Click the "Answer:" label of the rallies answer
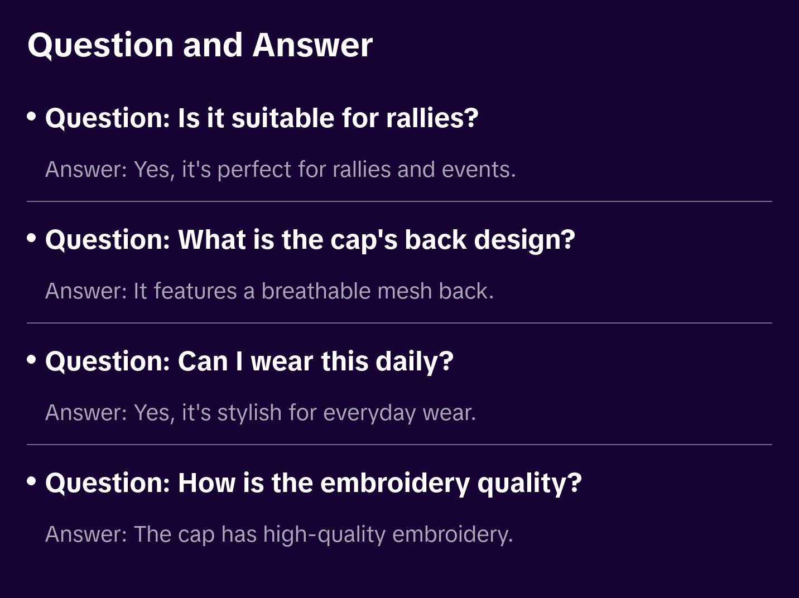Viewport: 799px width, 598px height. click(86, 170)
